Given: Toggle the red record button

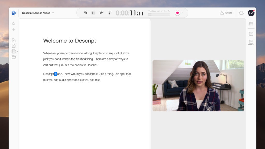Looking at the screenshot, I should click(177, 13).
